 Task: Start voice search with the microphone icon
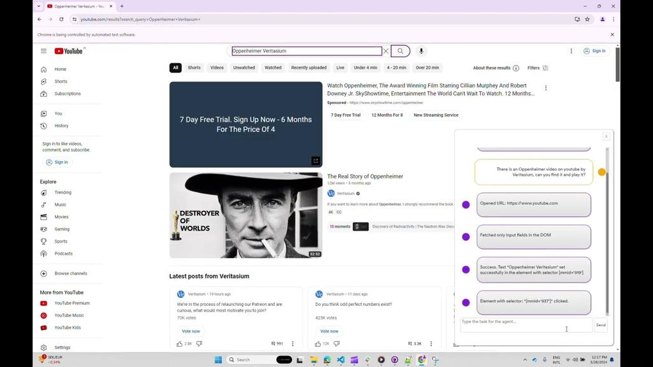[421, 51]
